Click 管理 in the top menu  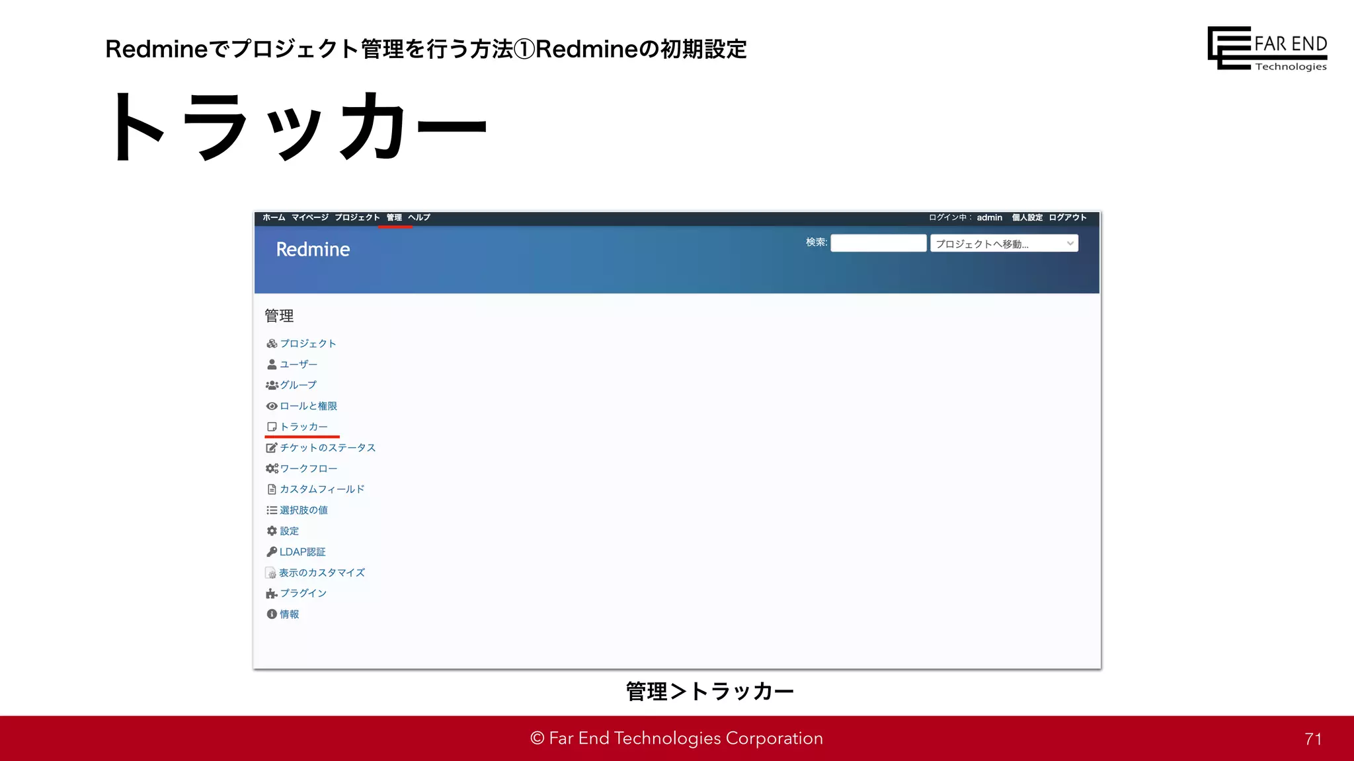point(394,217)
